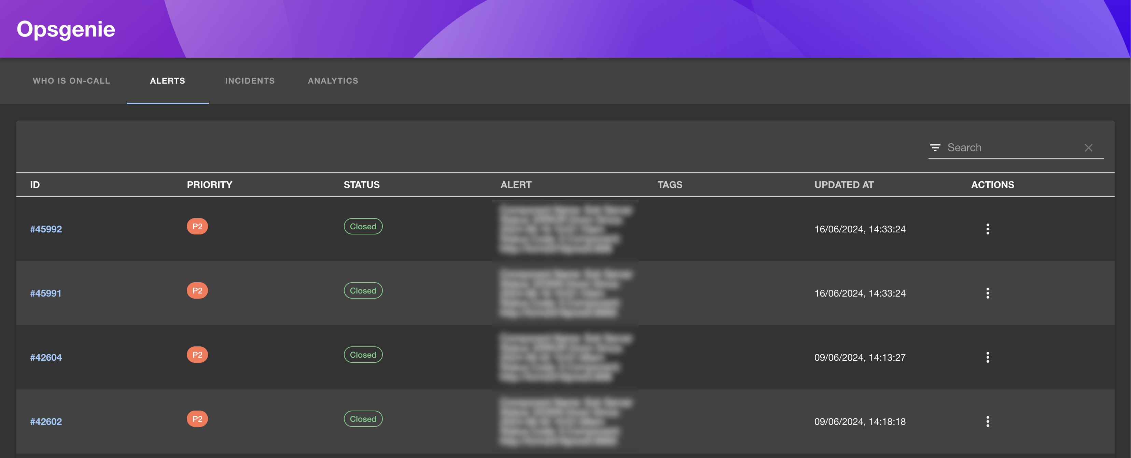The height and width of the screenshot is (458, 1131).
Task: Open actions menu for alert #42604
Action: [x=988, y=357]
